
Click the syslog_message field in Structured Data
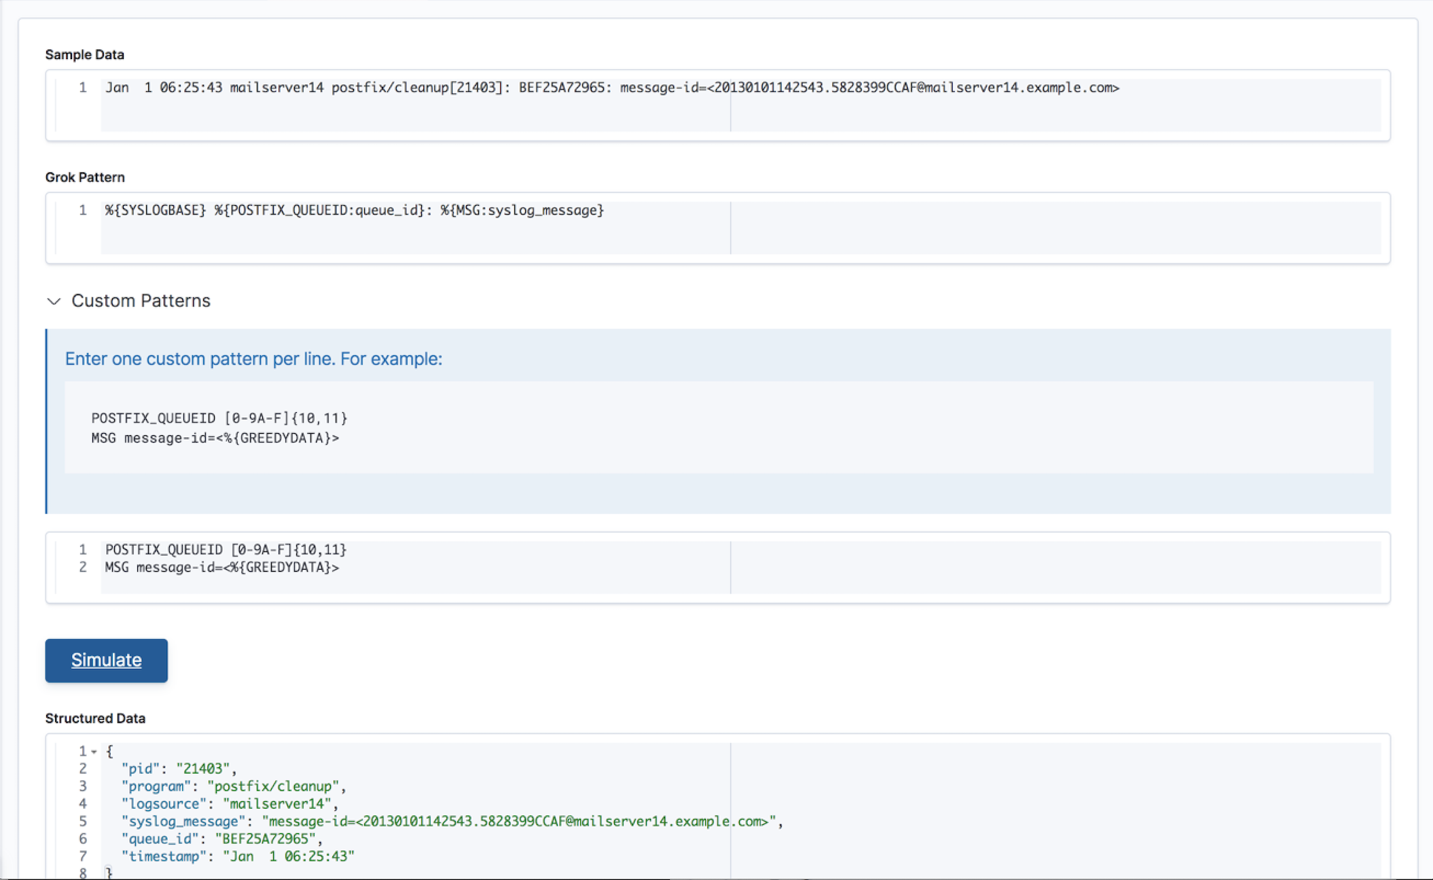click(182, 821)
